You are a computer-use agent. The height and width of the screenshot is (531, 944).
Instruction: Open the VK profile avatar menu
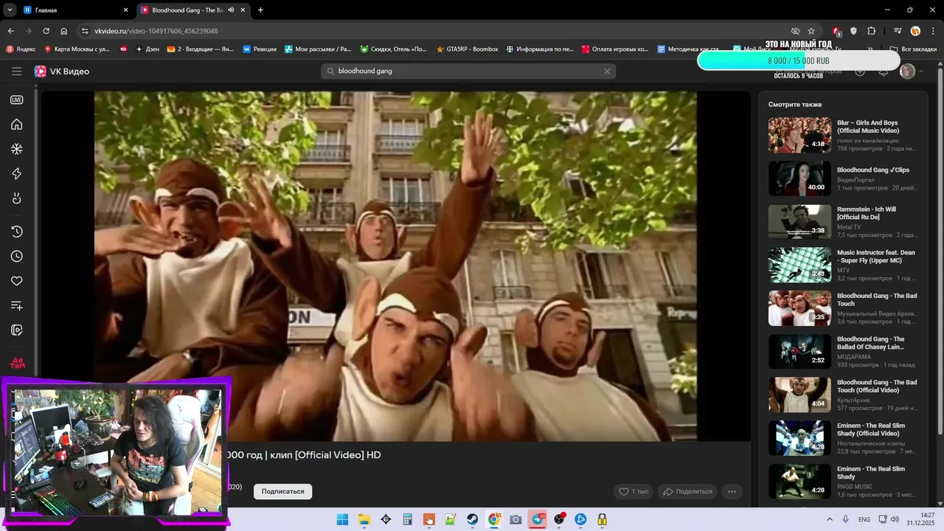pos(908,72)
